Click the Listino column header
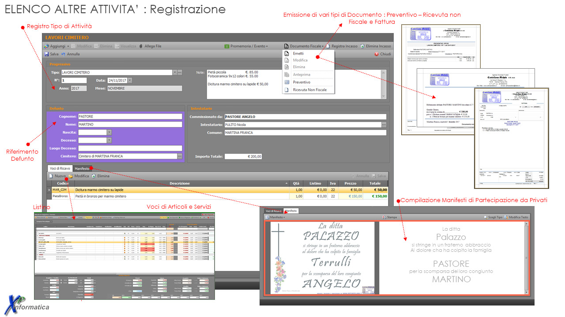Screen dimensions: 565x317 pos(315,184)
